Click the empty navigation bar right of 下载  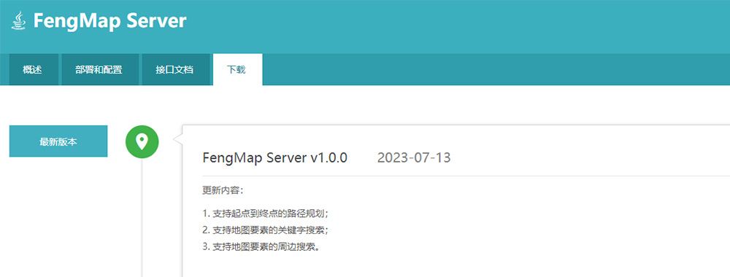click(x=496, y=70)
